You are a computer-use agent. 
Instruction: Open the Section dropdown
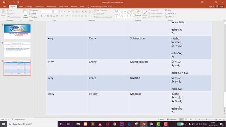click(34, 17)
